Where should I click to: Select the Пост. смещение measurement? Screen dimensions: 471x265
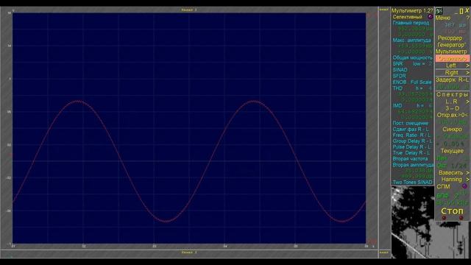(411, 123)
